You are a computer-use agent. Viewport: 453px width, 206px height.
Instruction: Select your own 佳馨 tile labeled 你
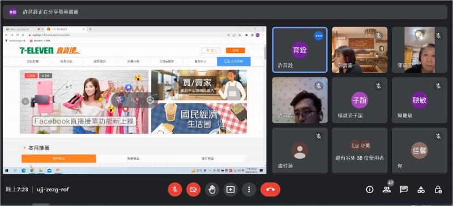pos(419,150)
